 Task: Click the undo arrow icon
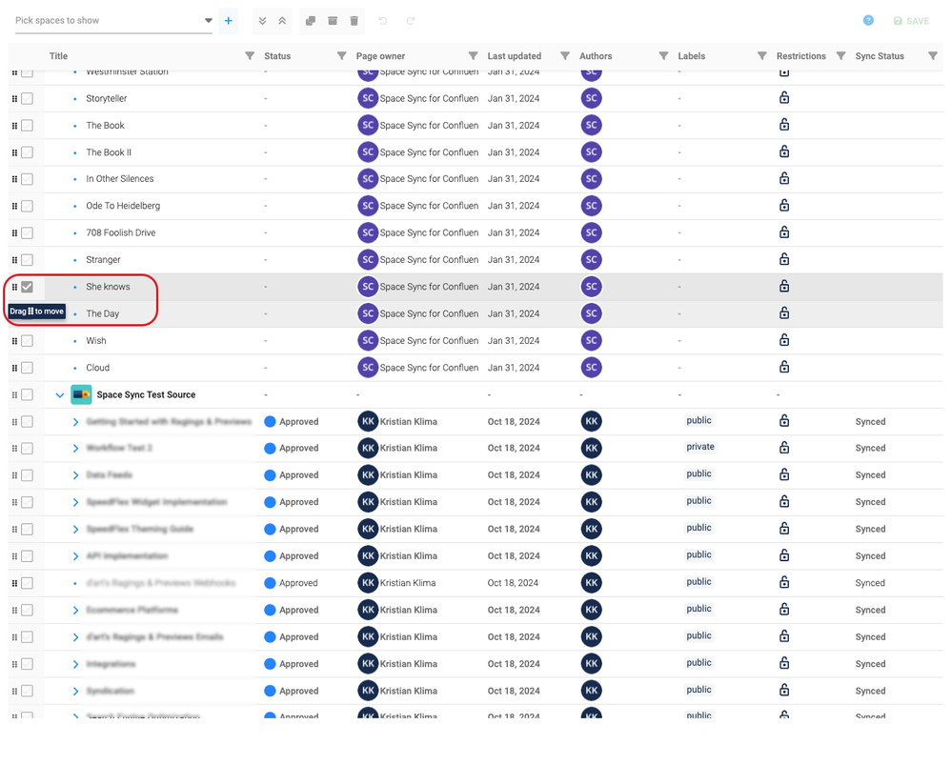tap(383, 21)
